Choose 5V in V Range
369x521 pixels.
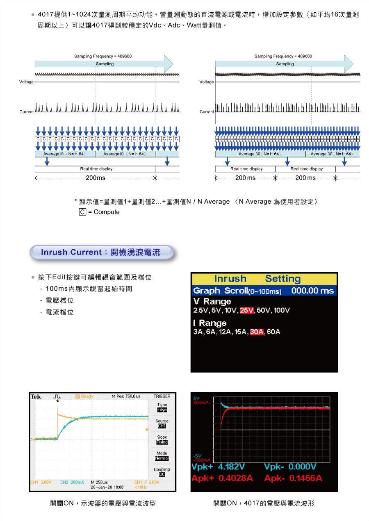[x=216, y=310]
